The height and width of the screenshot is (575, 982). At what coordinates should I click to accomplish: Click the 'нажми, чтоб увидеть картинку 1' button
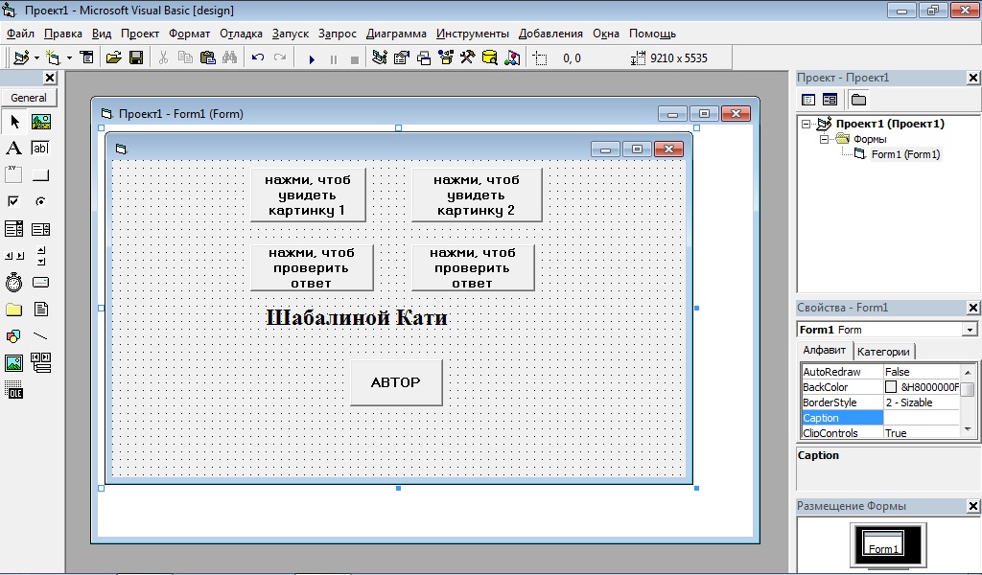point(307,195)
